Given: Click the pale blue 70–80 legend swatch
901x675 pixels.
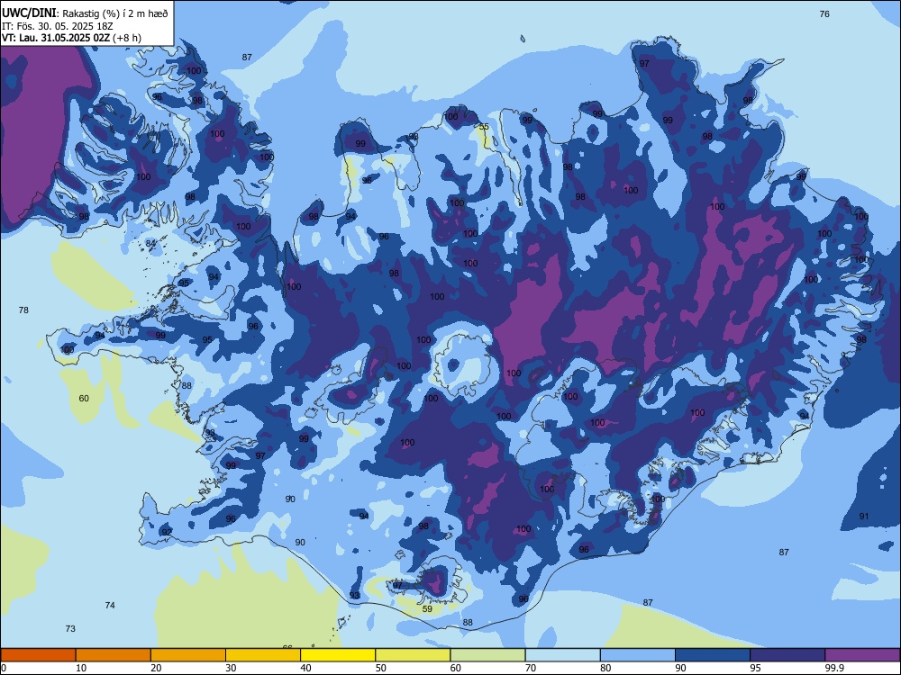Looking at the screenshot, I should (x=562, y=655).
